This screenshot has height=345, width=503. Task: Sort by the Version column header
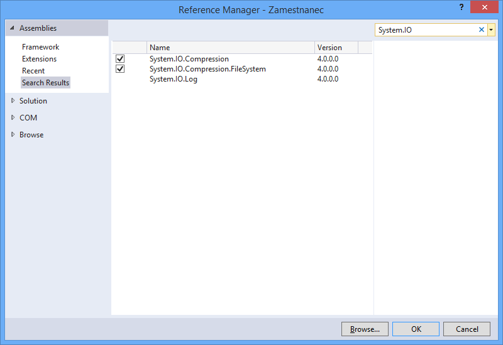pos(336,48)
